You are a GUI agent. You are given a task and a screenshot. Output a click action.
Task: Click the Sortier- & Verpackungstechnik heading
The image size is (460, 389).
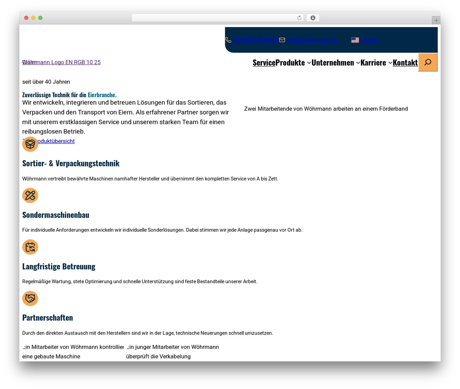click(71, 163)
